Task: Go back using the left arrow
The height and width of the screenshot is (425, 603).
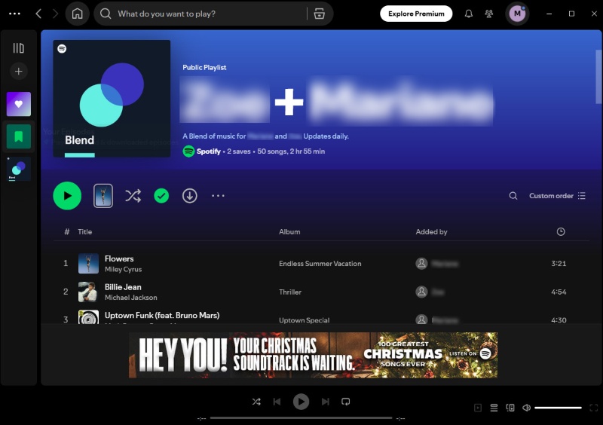Action: 38,14
